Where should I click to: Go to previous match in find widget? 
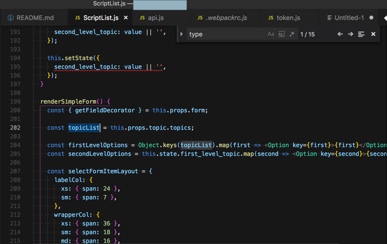(340, 34)
